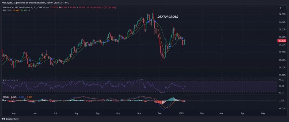Click the 2025 label on the time axis
Screen dimensions: 289x122
pyautogui.click(x=181, y=113)
